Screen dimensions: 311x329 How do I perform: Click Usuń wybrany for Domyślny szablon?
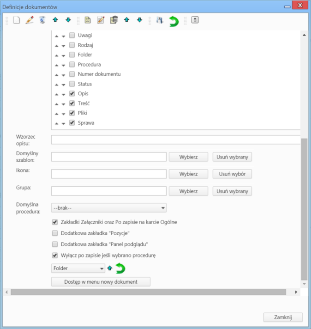click(232, 157)
